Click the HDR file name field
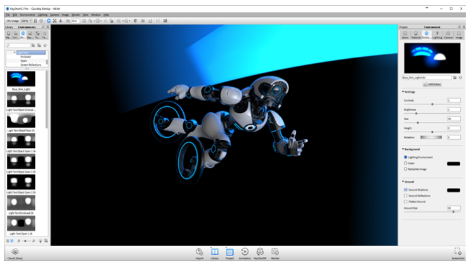 click(427, 78)
